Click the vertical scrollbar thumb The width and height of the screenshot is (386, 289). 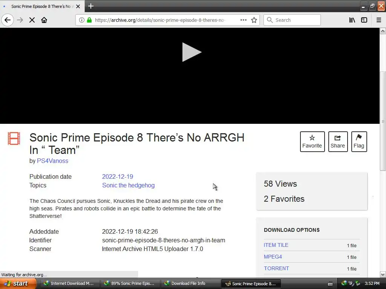point(383,121)
